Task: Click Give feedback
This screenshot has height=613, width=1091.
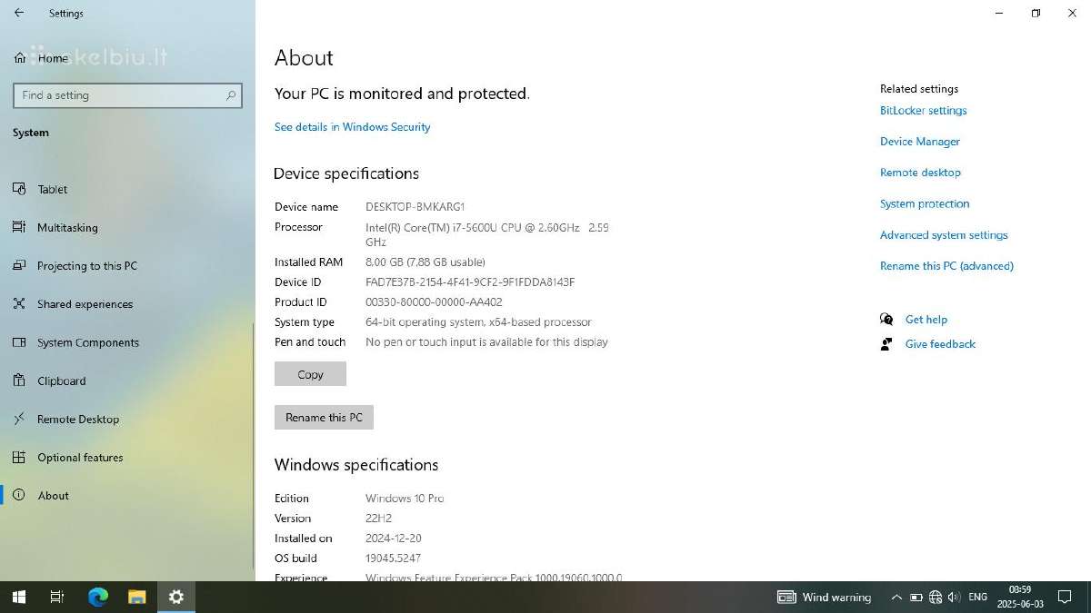Action: pyautogui.click(x=940, y=344)
